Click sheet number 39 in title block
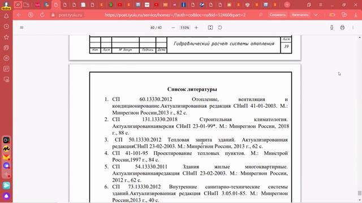Image resolution: width=362 pixels, height=203 pixels. tap(286, 46)
